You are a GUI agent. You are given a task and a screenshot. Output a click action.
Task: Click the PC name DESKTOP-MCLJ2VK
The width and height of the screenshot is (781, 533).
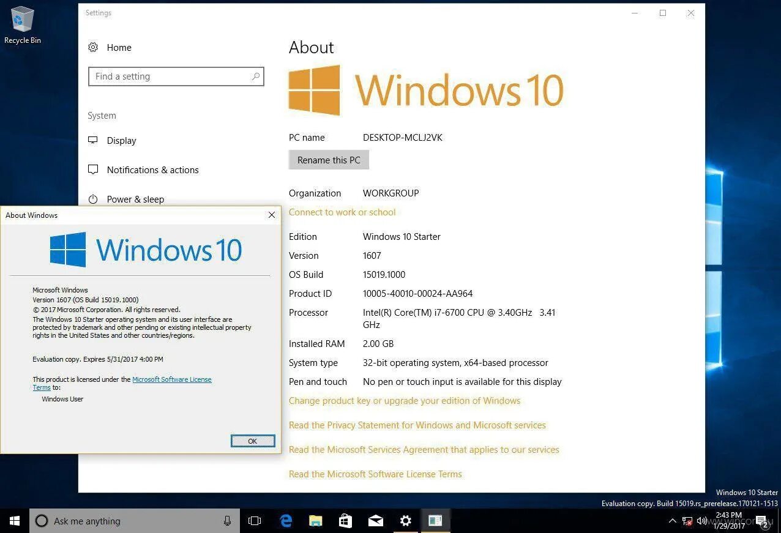pyautogui.click(x=402, y=137)
